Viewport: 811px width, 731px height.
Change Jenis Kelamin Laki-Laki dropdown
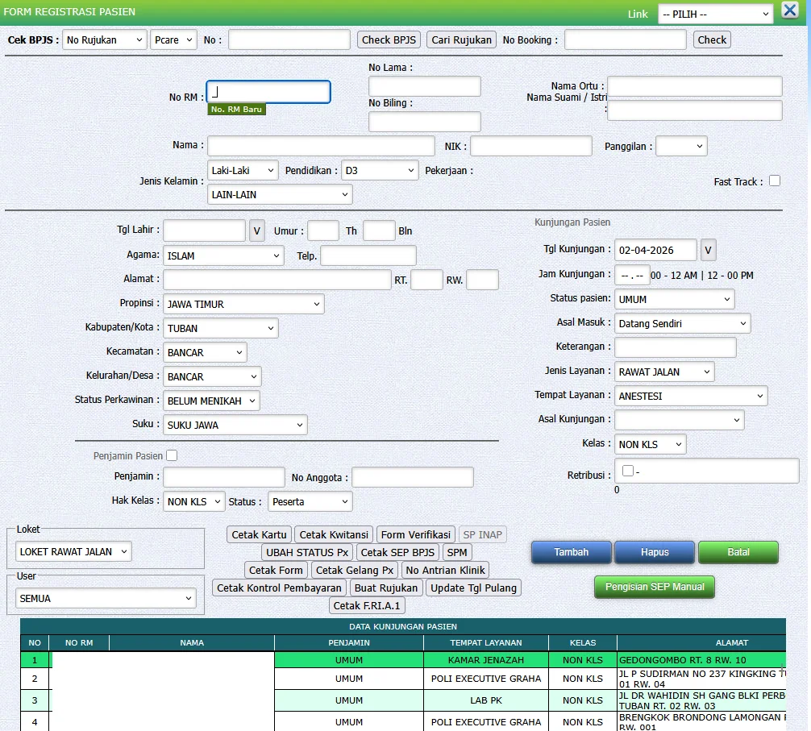[243, 171]
